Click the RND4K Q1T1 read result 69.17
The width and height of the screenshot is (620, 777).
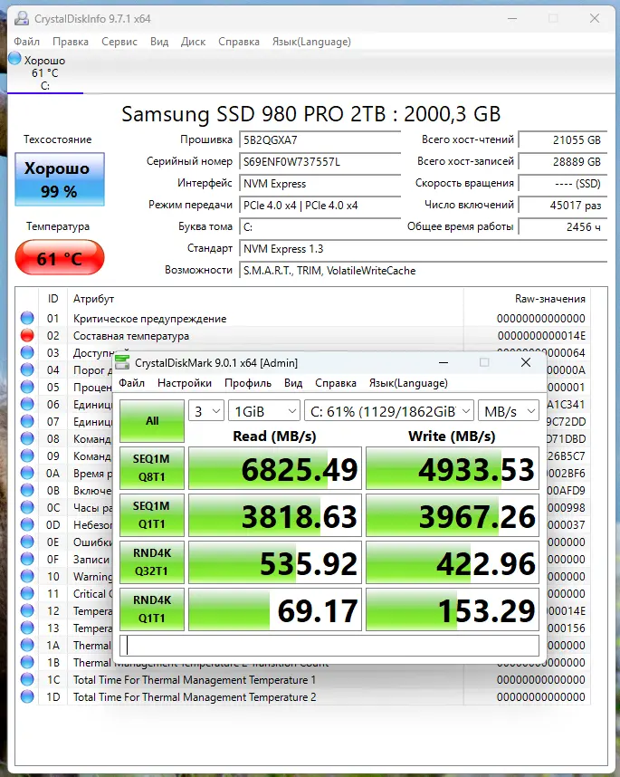coord(275,609)
